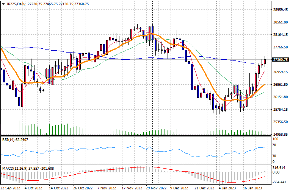The image size is (290, 192).
Task: Click the 21 Dec 2022 date label
Action: [x=205, y=188]
